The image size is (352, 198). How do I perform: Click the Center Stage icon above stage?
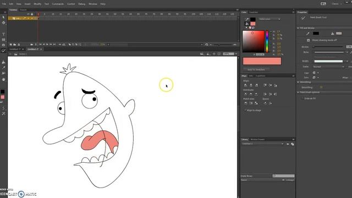214,54
